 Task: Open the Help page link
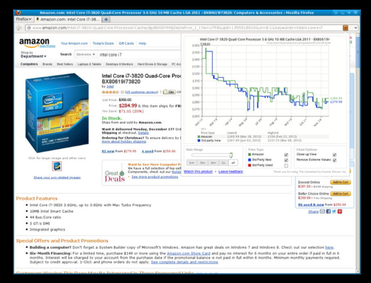143,44
